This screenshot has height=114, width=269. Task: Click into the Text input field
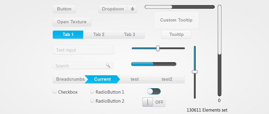tap(83, 50)
